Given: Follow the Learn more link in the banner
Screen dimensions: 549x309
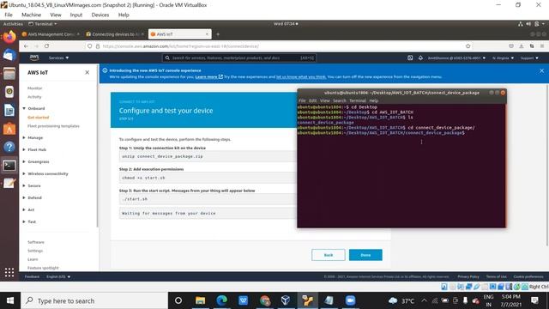Looking at the screenshot, I should click(208, 76).
